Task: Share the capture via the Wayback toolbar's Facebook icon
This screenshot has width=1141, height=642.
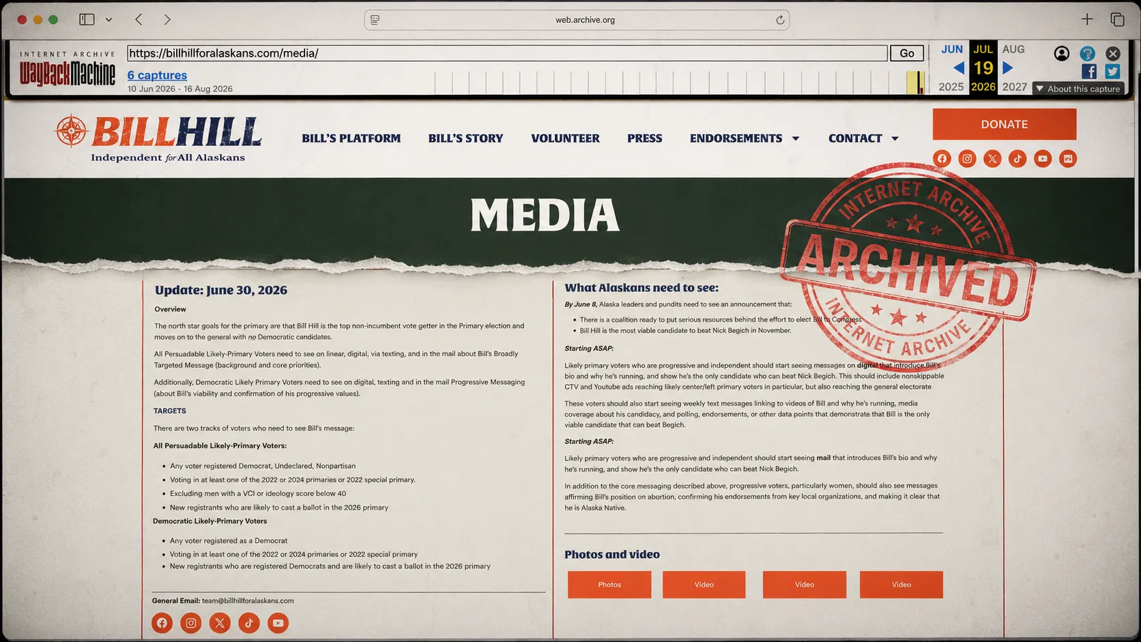Action: click(x=1089, y=71)
